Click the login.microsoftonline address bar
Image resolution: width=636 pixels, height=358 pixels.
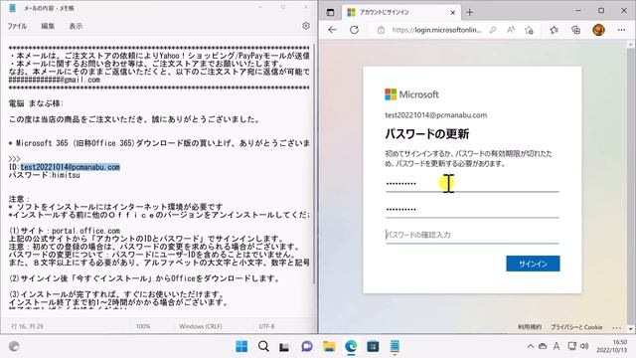click(x=436, y=30)
